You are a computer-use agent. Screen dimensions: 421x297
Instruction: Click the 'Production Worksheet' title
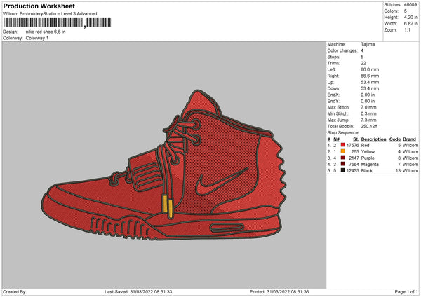point(39,6)
